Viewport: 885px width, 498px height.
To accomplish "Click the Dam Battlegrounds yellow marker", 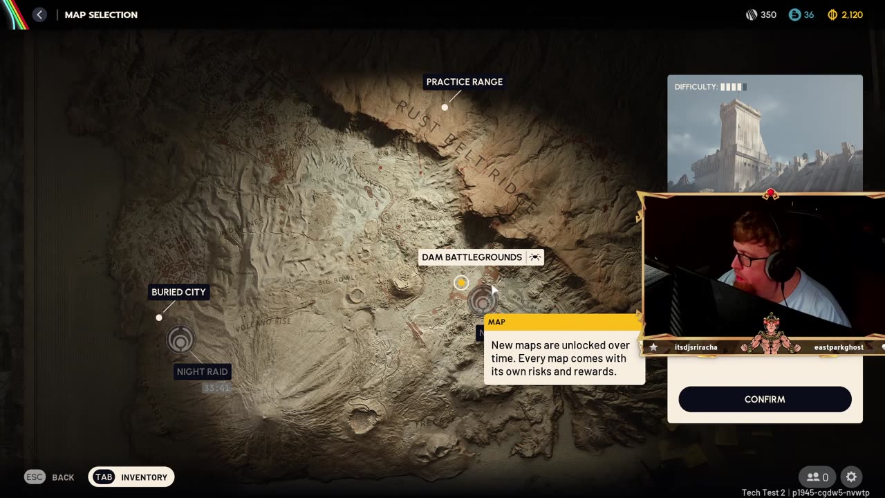I will pos(461,282).
